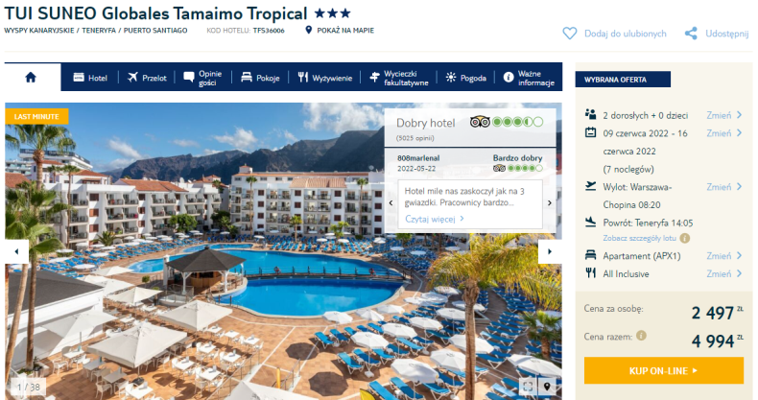Click the fullscreen icon on hotel photo
This screenshot has width=758, height=400.
point(528,387)
